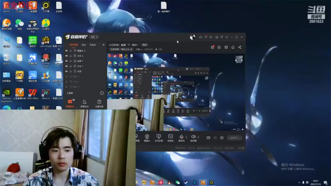Expand the 工具箱 toolbox more button
This screenshot has height=186, width=331.
coord(102,93)
